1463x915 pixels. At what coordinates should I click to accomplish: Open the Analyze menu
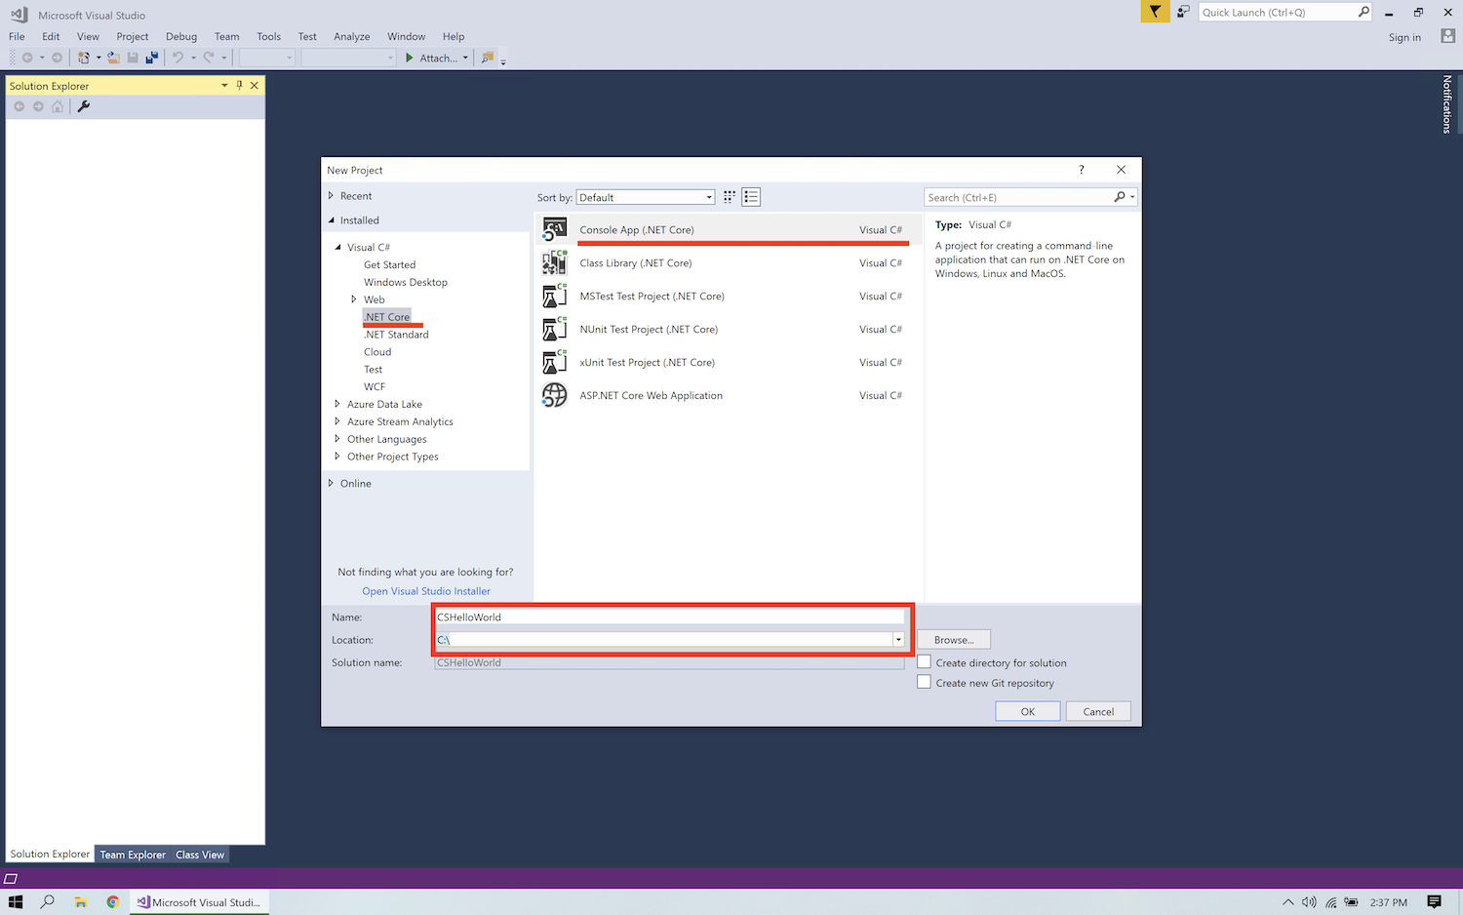[352, 36]
